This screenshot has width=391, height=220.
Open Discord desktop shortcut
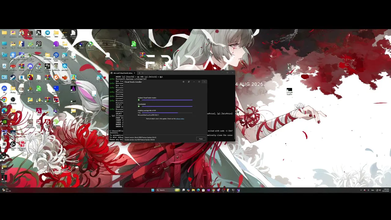tap(30, 67)
